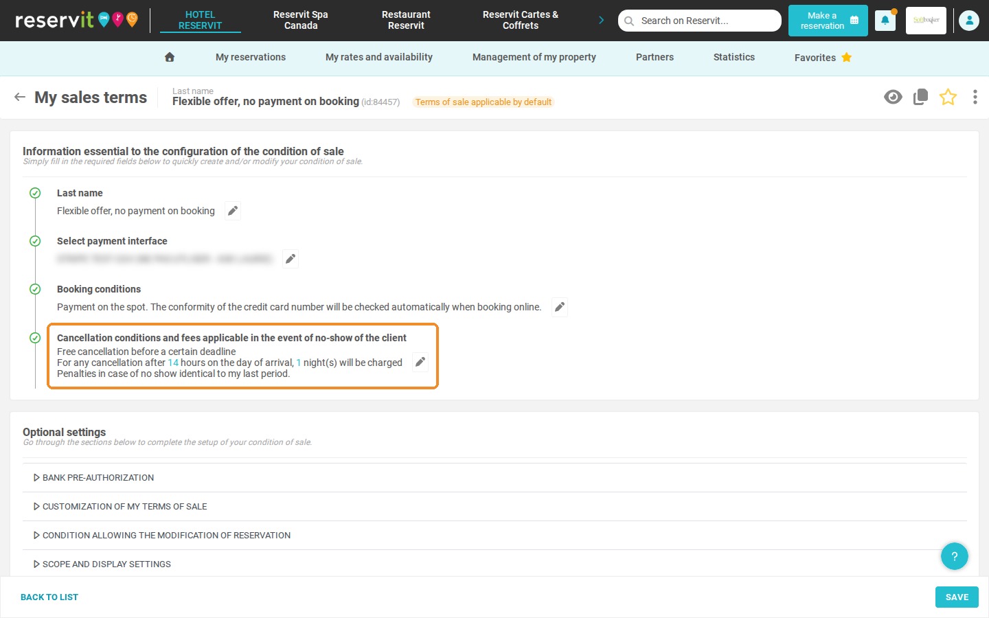Mark sales term with star favorite icon
Screen dimensions: 989x618
tap(948, 97)
